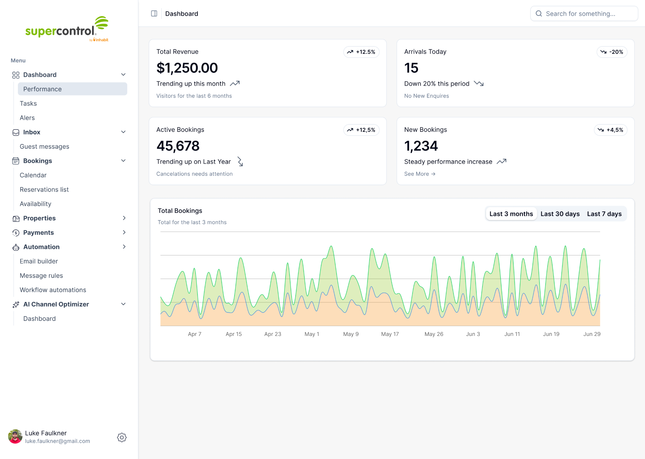Image resolution: width=645 pixels, height=459 pixels.
Task: Click the No New Enquires text
Action: [426, 96]
